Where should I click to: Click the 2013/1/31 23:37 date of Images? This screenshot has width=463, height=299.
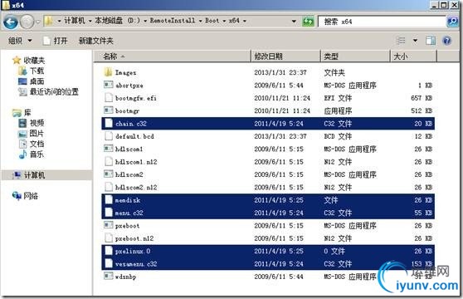click(280, 72)
